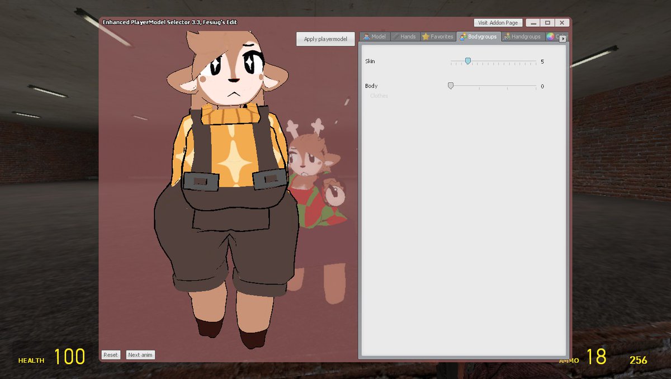The image size is (671, 379).
Task: Click the bodygroups panel scrollbar
Action: 565,196
